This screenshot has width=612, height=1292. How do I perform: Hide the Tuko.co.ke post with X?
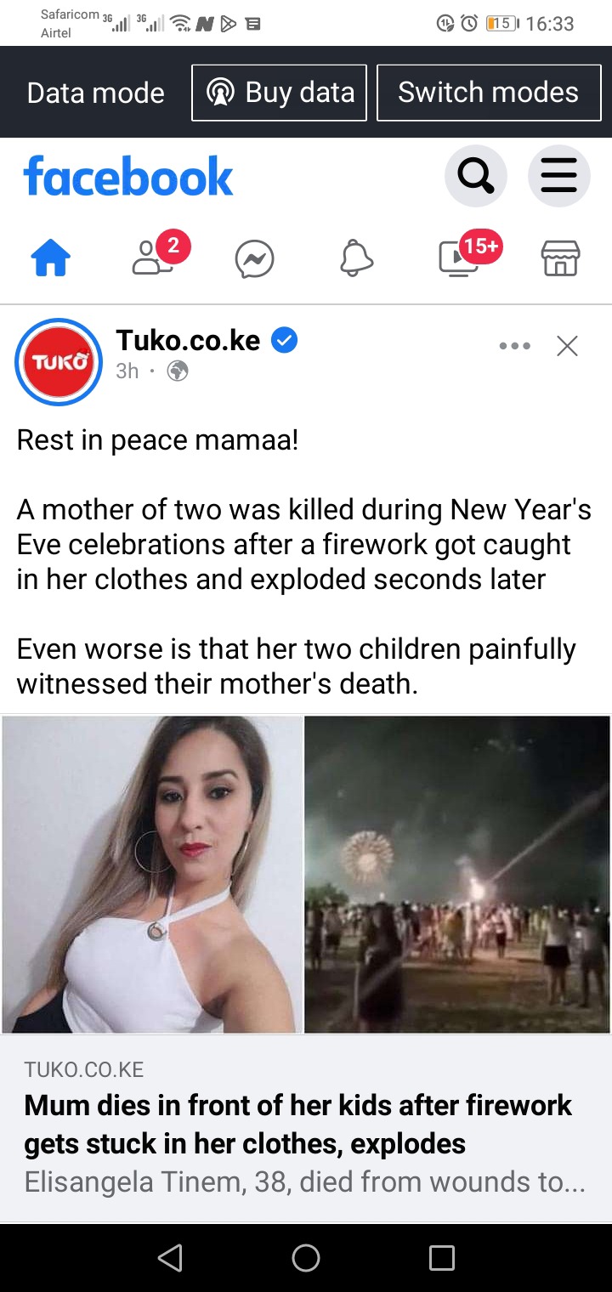pos(567,346)
